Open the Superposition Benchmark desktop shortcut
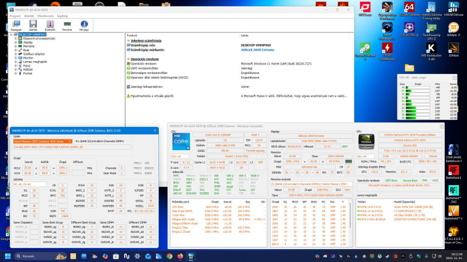This screenshot has height=262, width=467. coord(387,11)
